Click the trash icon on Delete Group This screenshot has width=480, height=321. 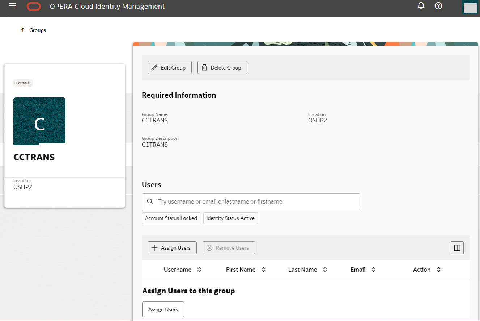204,67
